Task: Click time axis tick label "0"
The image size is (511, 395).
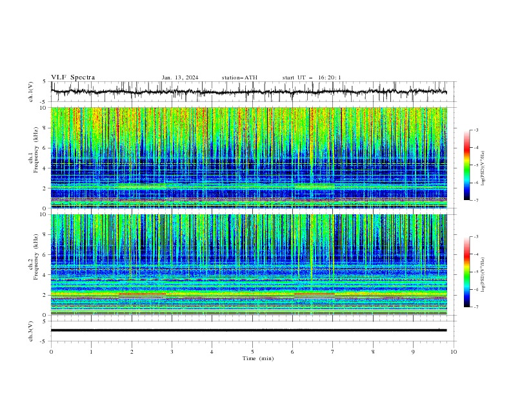Action: click(x=51, y=352)
